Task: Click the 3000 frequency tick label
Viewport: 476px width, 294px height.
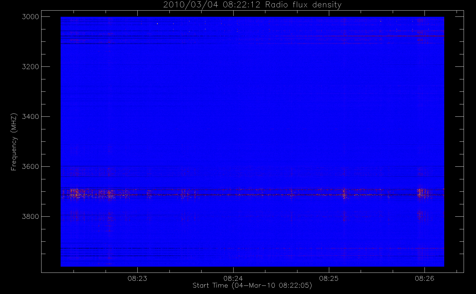Action: [31, 17]
